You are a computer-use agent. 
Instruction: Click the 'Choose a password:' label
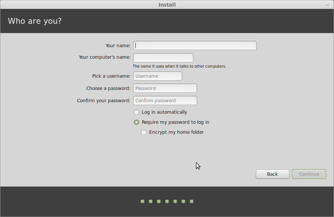(x=108, y=88)
